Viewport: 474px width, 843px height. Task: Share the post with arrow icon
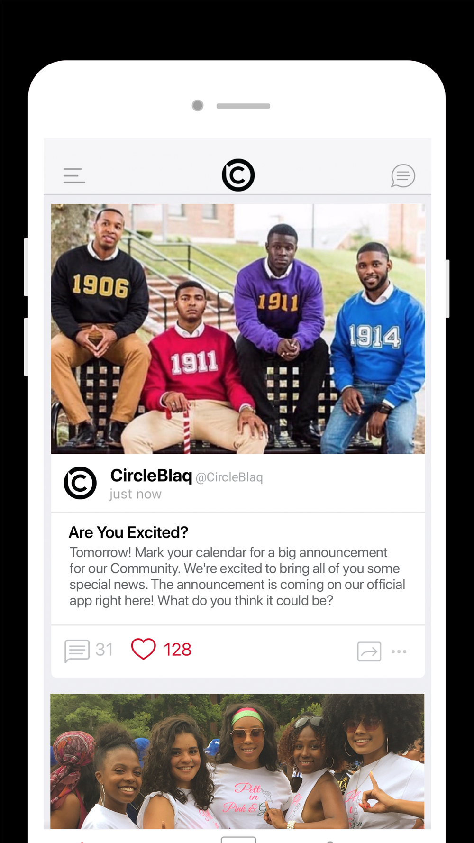[x=369, y=651]
